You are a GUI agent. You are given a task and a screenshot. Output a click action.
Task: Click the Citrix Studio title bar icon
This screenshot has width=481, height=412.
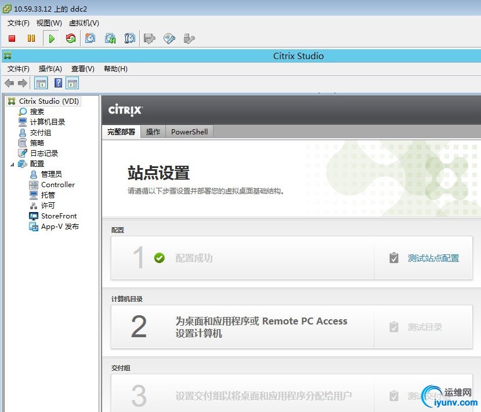8,56
